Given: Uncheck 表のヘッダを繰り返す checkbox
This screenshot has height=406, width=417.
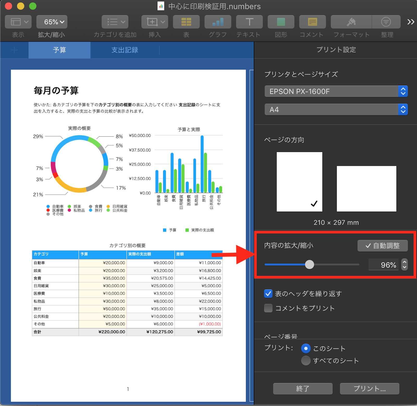Looking at the screenshot, I should [268, 294].
